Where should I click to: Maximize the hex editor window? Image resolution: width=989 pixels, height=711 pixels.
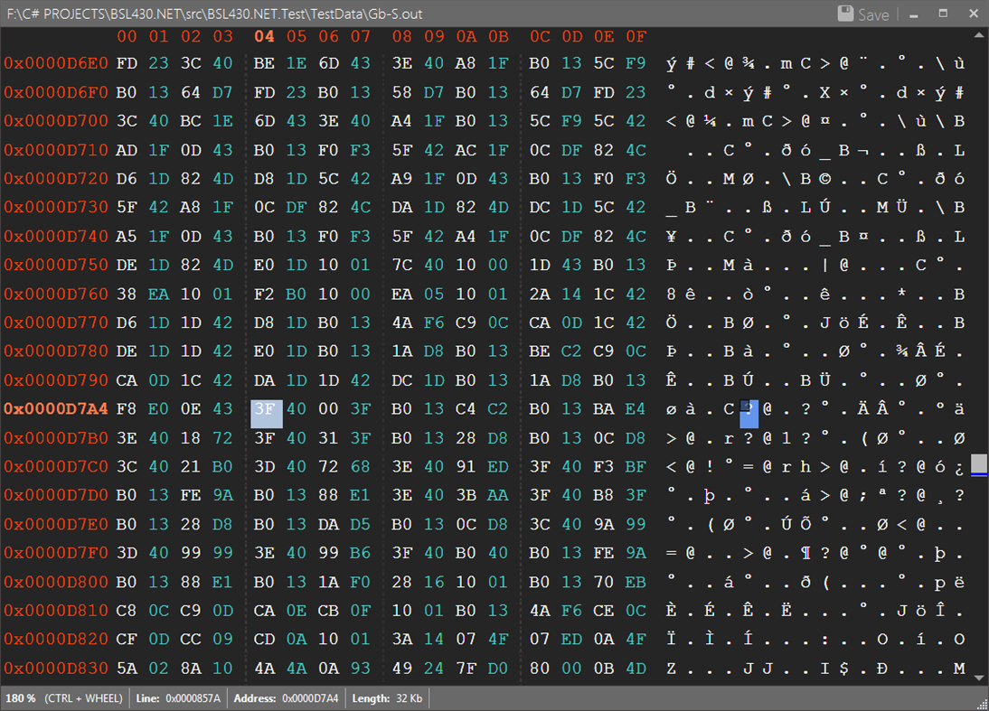[943, 14]
